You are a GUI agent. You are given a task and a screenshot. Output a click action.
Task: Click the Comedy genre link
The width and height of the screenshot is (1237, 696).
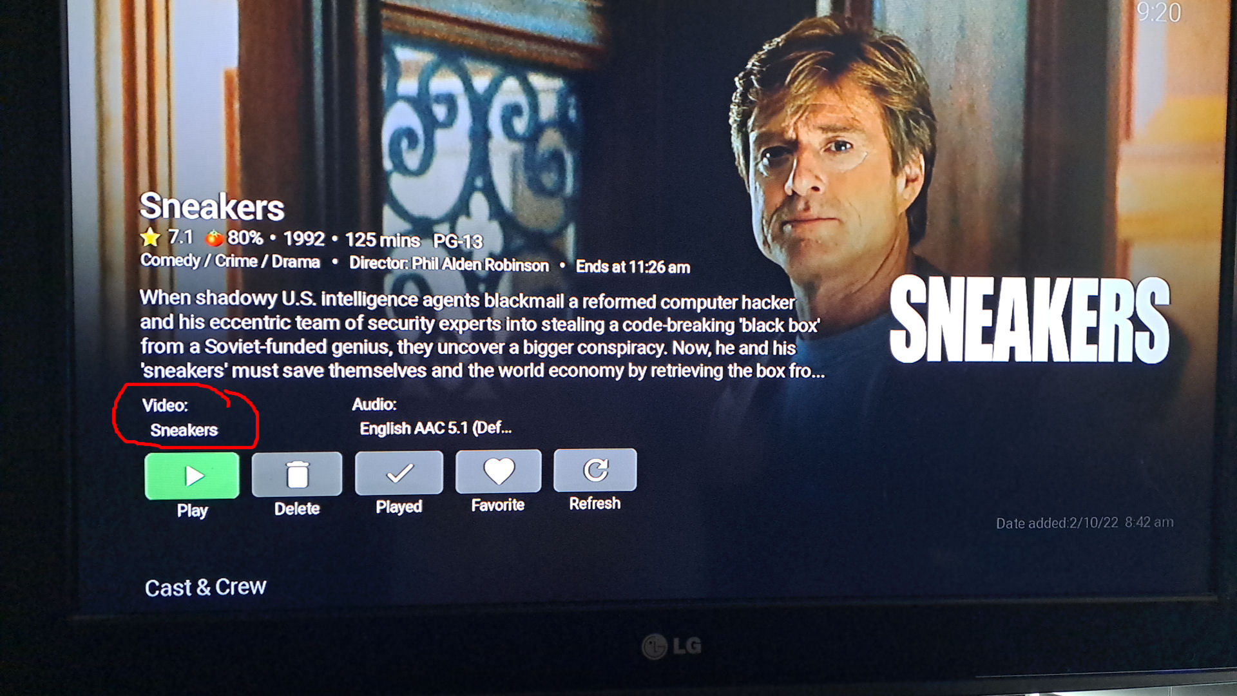pos(171,260)
